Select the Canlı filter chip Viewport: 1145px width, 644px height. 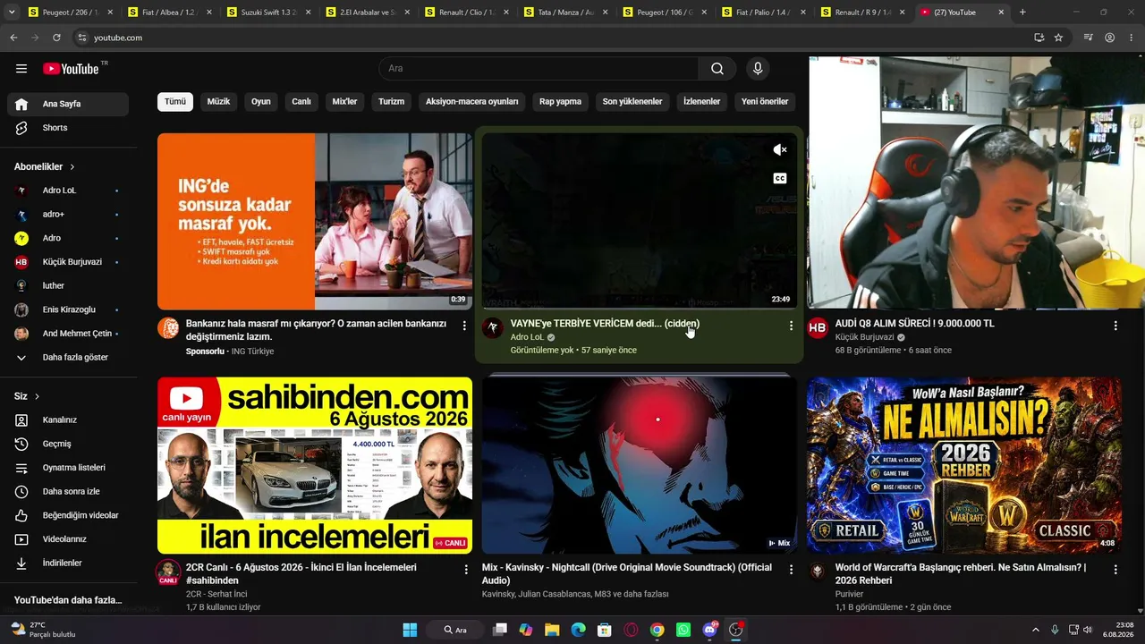coord(301,102)
